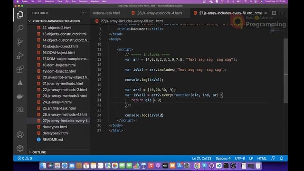This screenshot has height=171, width=304.
Task: Switch to 26.js-array-methods-4.html tab
Action: (x=160, y=13)
